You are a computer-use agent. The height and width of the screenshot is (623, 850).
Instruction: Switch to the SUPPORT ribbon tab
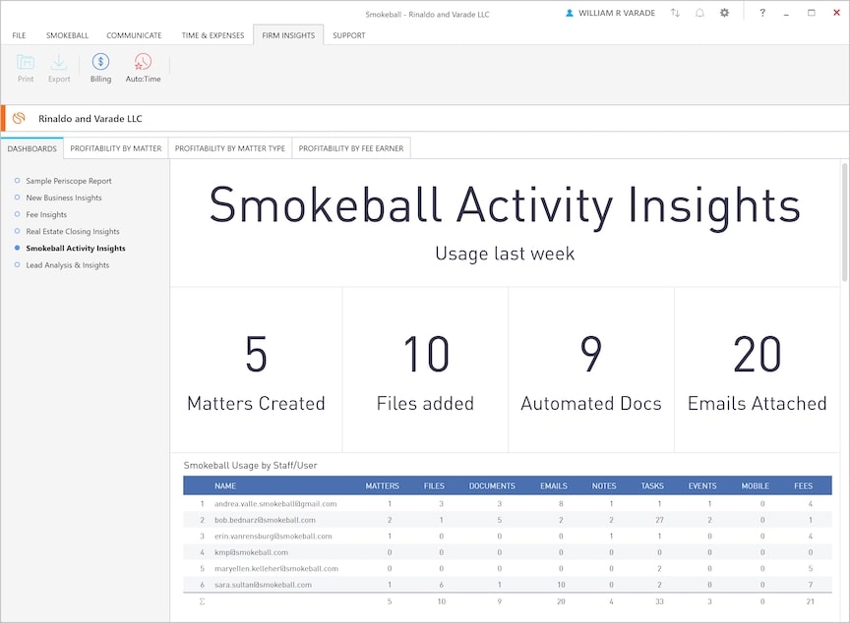pos(349,35)
